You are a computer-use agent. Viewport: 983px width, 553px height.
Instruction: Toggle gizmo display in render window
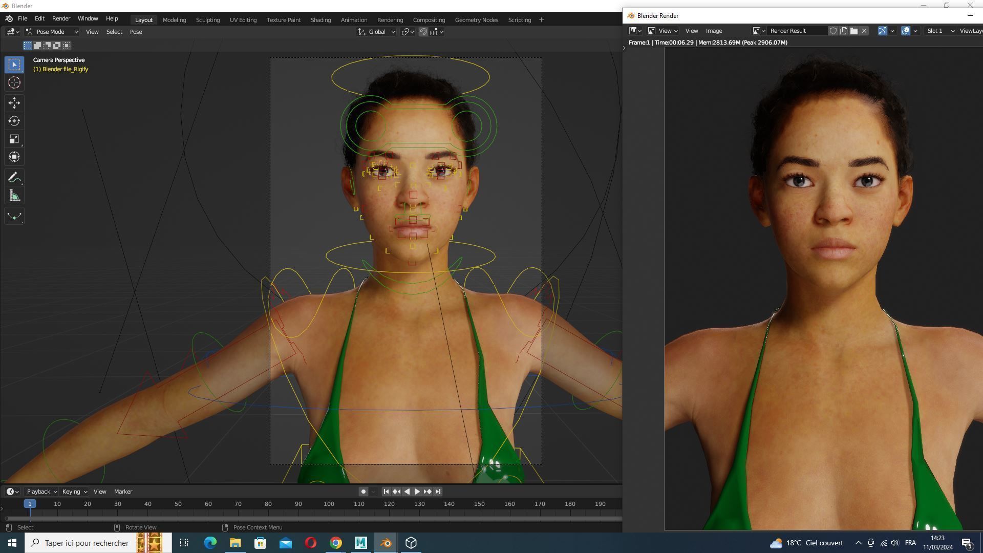(x=883, y=31)
